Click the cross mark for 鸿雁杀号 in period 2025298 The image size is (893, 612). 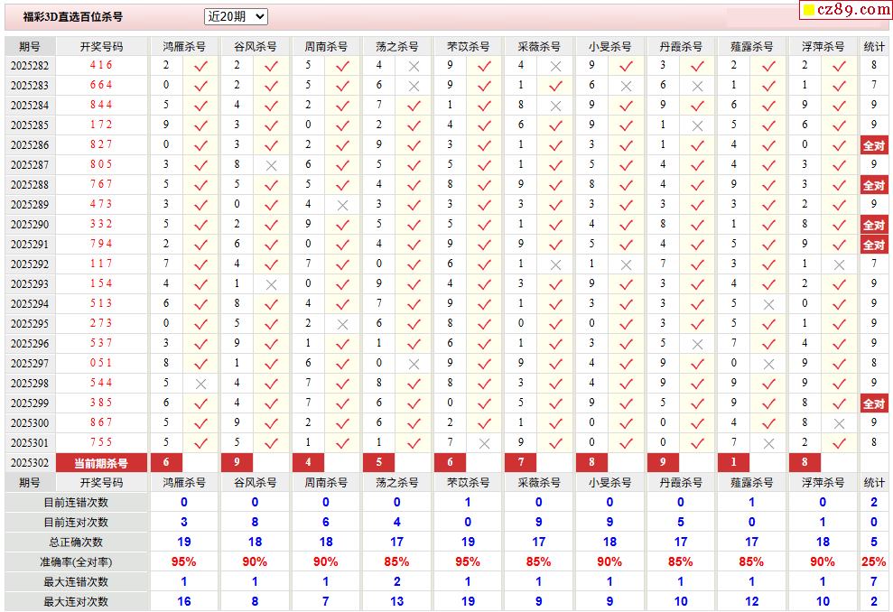[200, 384]
